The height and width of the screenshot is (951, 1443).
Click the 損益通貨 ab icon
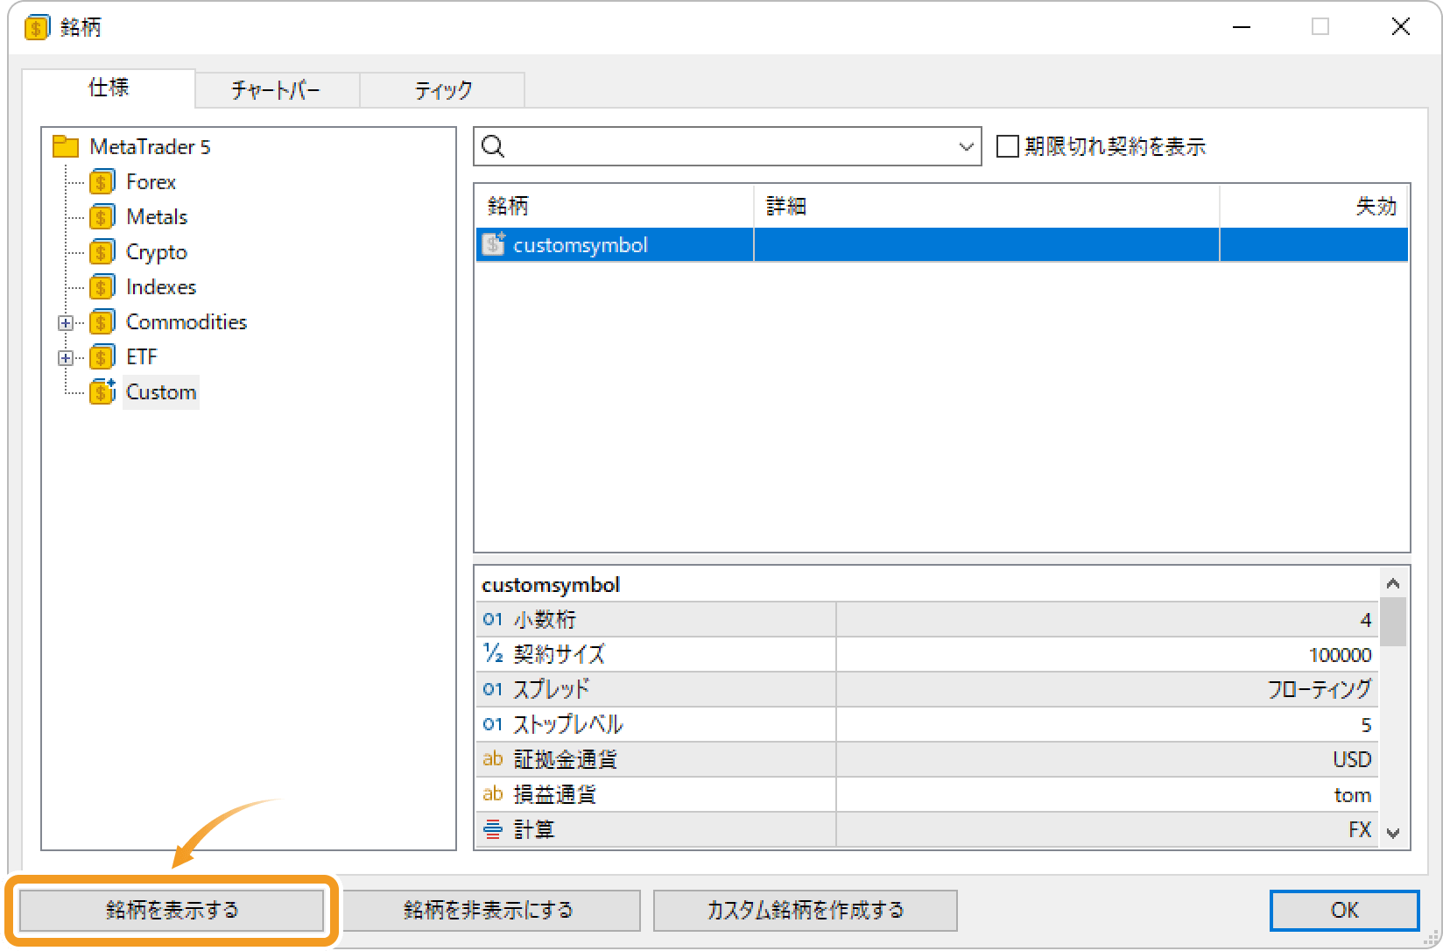(x=493, y=793)
